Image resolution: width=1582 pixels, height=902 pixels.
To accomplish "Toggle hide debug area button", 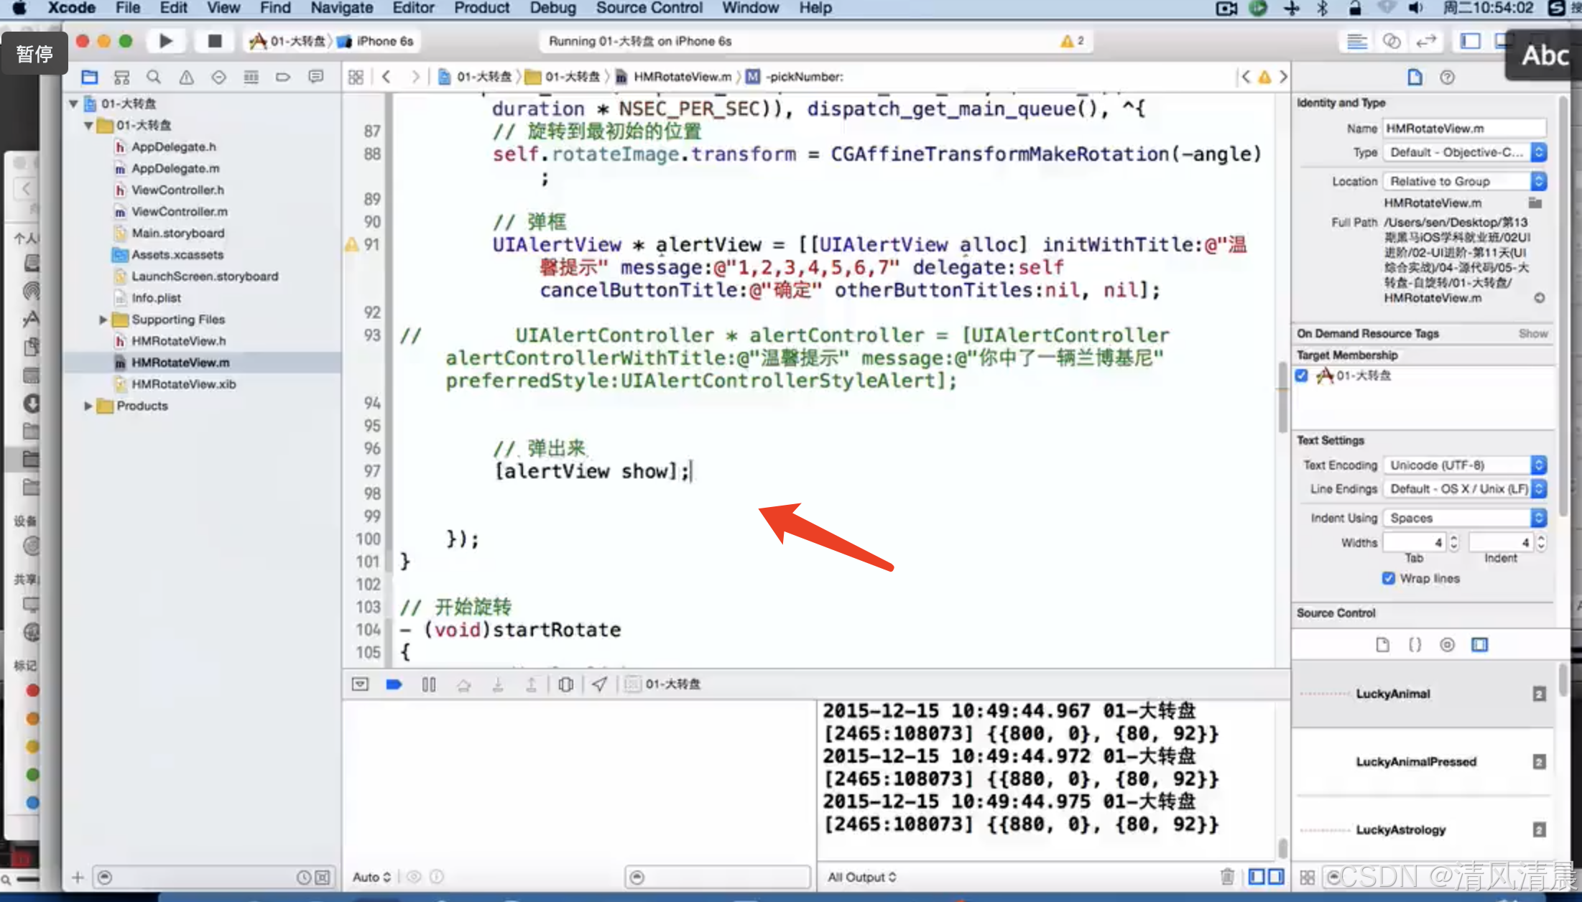I will [x=360, y=684].
